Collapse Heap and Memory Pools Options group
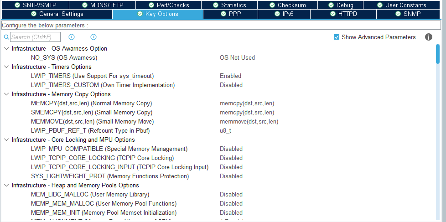 tap(6, 186)
